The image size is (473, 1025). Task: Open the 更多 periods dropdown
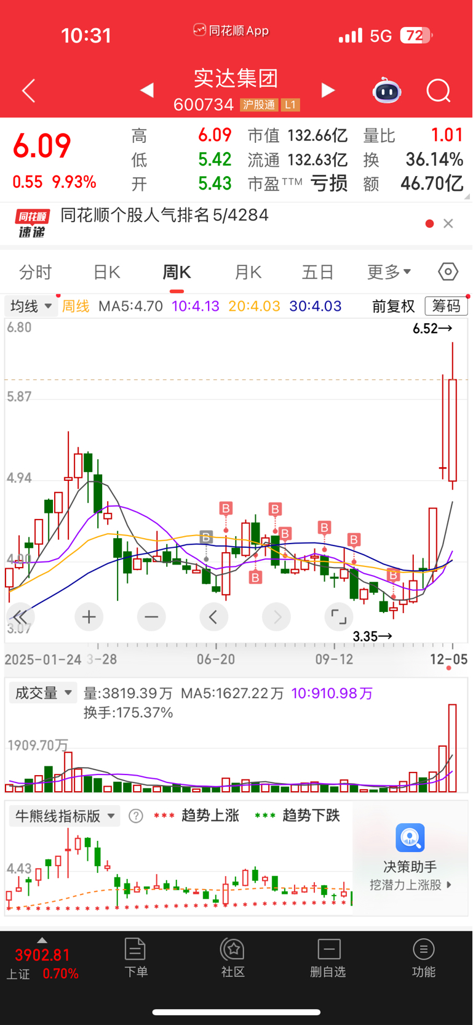pyautogui.click(x=389, y=272)
